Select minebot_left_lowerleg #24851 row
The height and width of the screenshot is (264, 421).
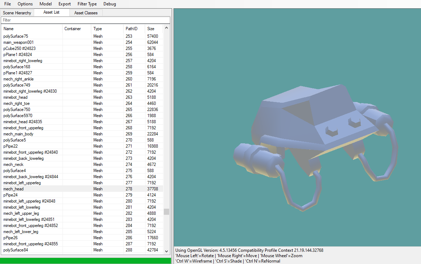coord(82,219)
